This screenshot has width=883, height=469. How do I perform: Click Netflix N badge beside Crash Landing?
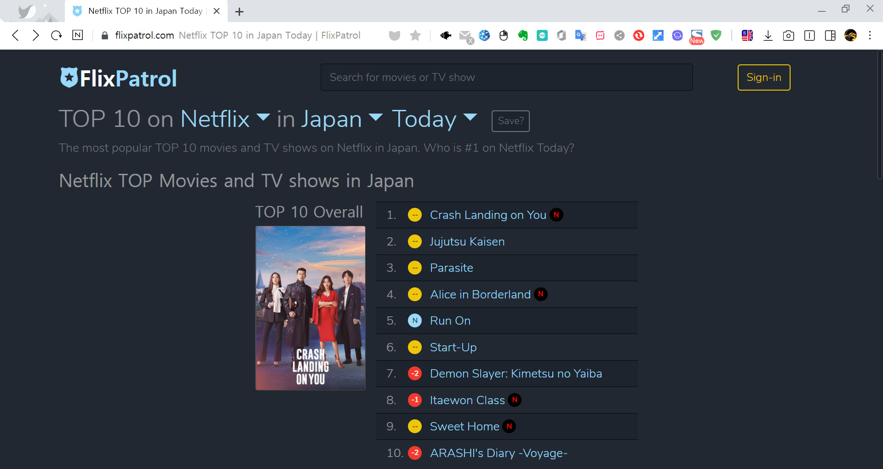pyautogui.click(x=556, y=215)
